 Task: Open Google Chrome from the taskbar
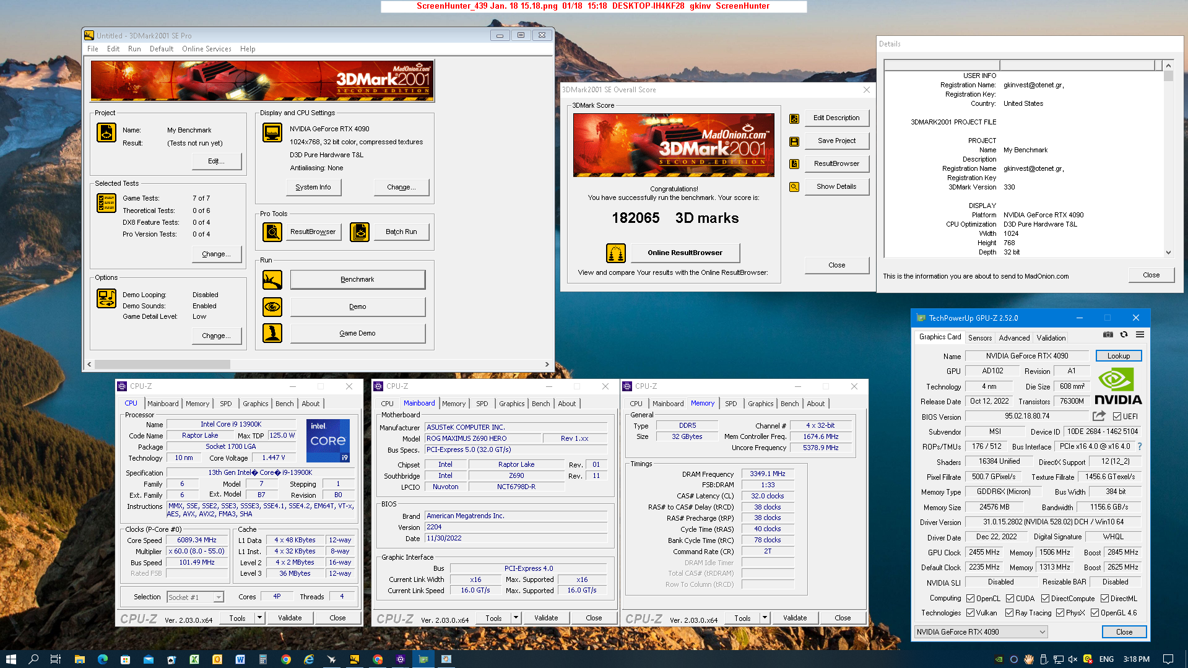[x=285, y=659]
